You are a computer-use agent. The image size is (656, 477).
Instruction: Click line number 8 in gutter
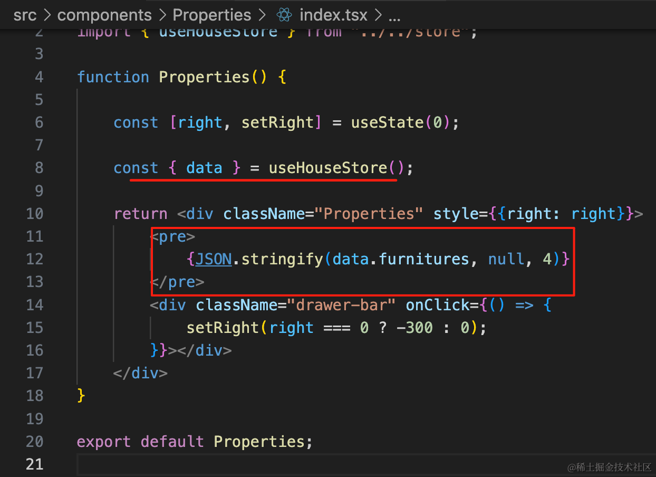(38, 168)
